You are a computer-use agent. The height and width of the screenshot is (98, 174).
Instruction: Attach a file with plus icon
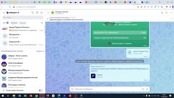(x=72, y=89)
